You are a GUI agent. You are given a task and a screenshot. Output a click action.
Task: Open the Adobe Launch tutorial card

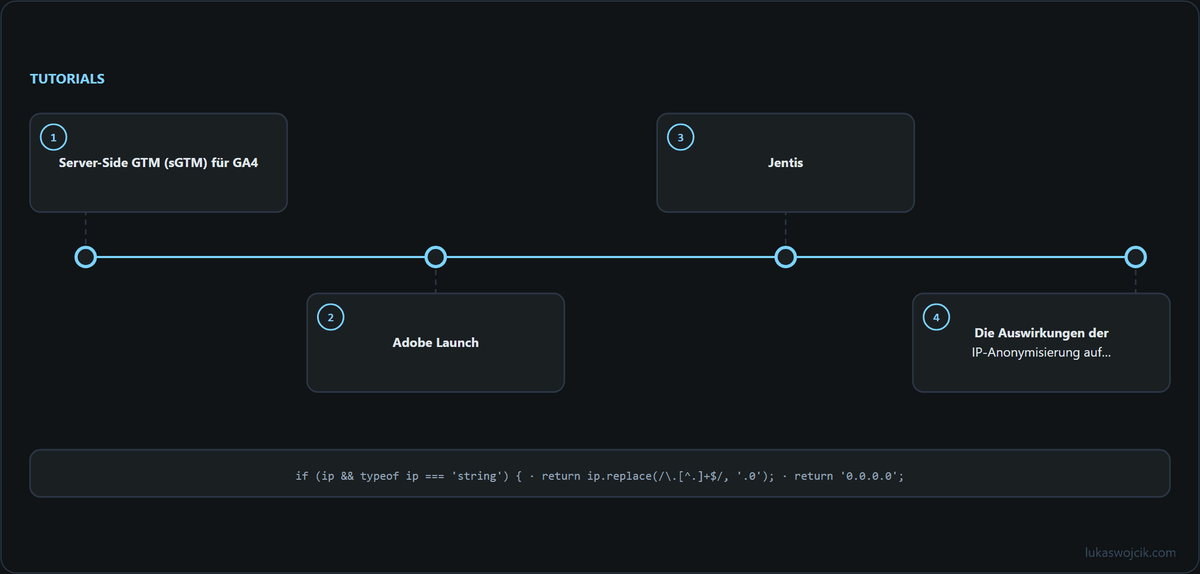point(436,343)
